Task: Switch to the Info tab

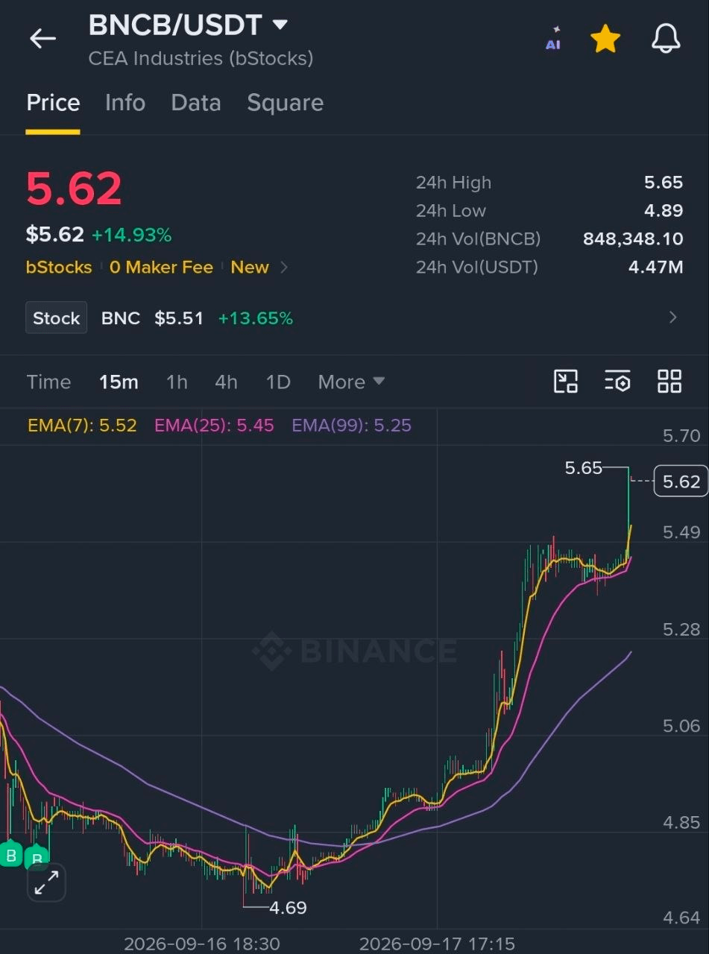Action: [x=125, y=103]
